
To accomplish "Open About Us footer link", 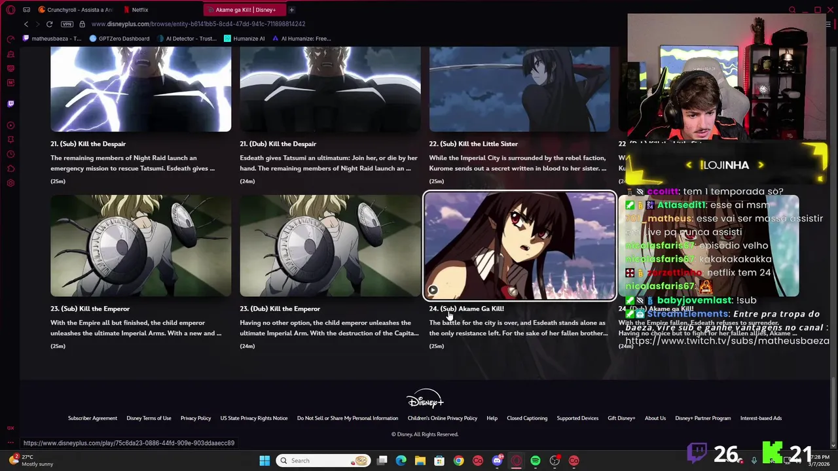I will 655,419.
